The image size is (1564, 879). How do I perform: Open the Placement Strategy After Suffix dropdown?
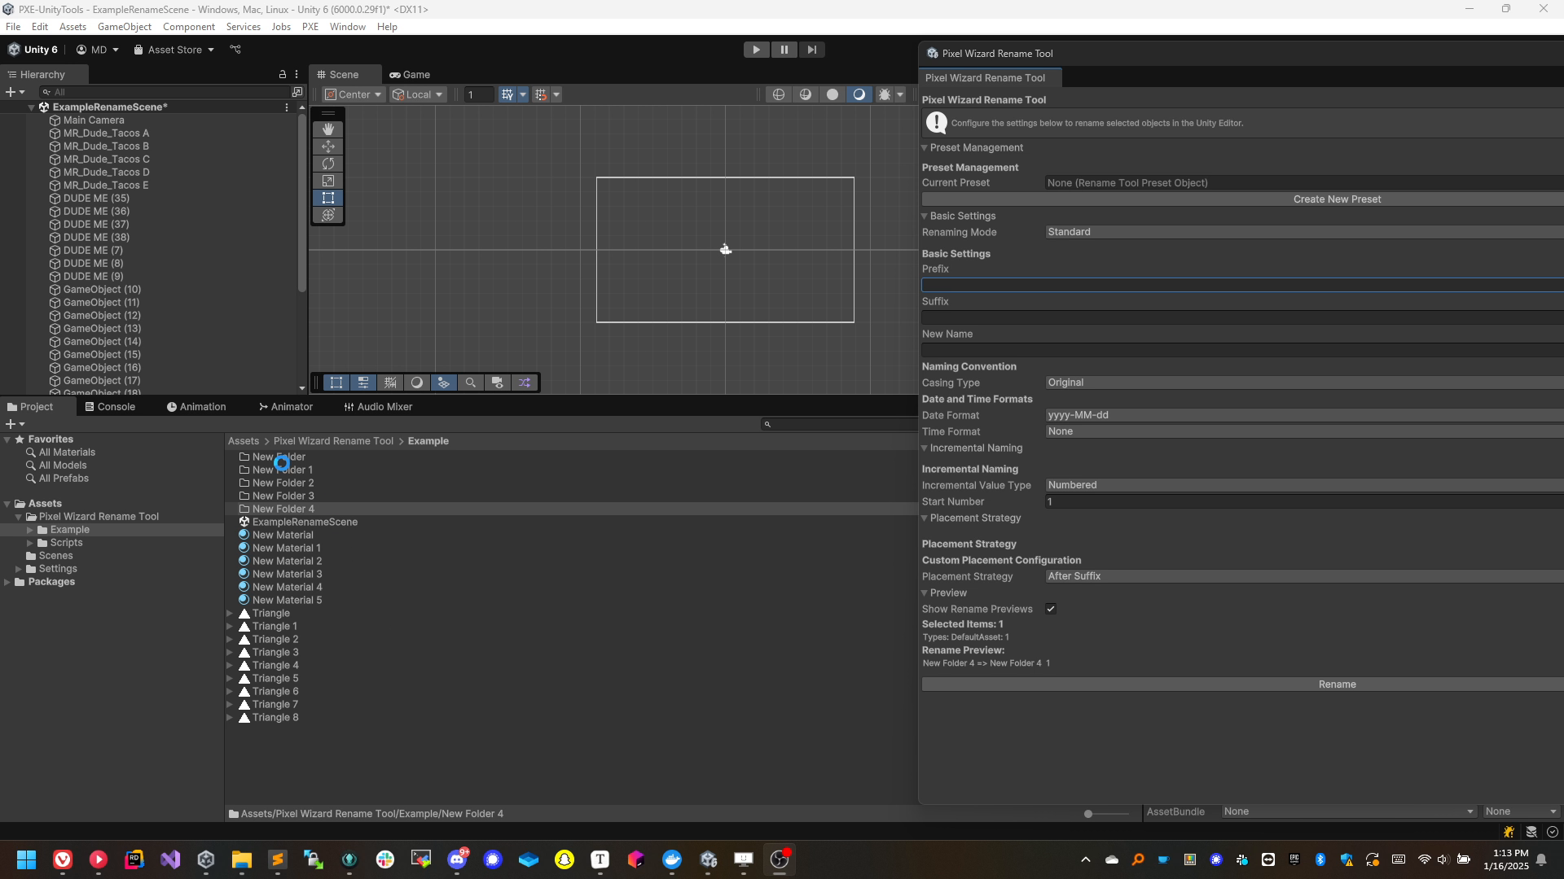click(x=1304, y=576)
